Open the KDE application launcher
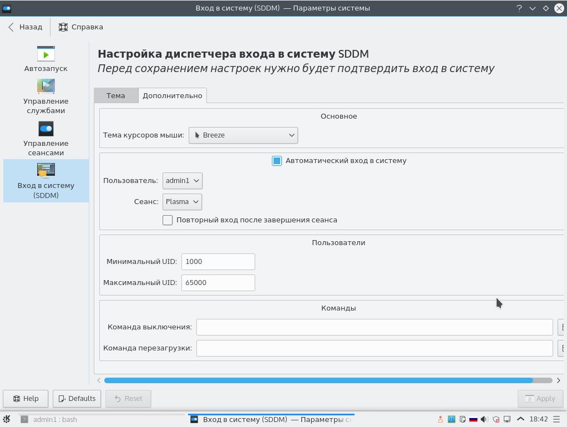Image resolution: width=567 pixels, height=427 pixels. tap(7, 419)
